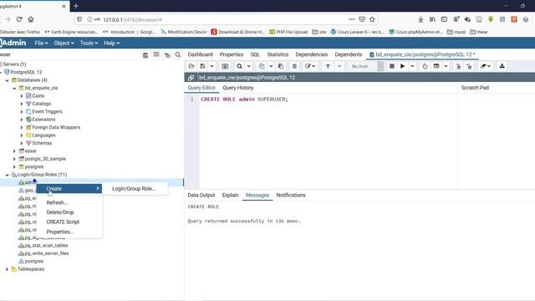Switch to the Data Output tab
535x301 pixels.
tap(201, 195)
